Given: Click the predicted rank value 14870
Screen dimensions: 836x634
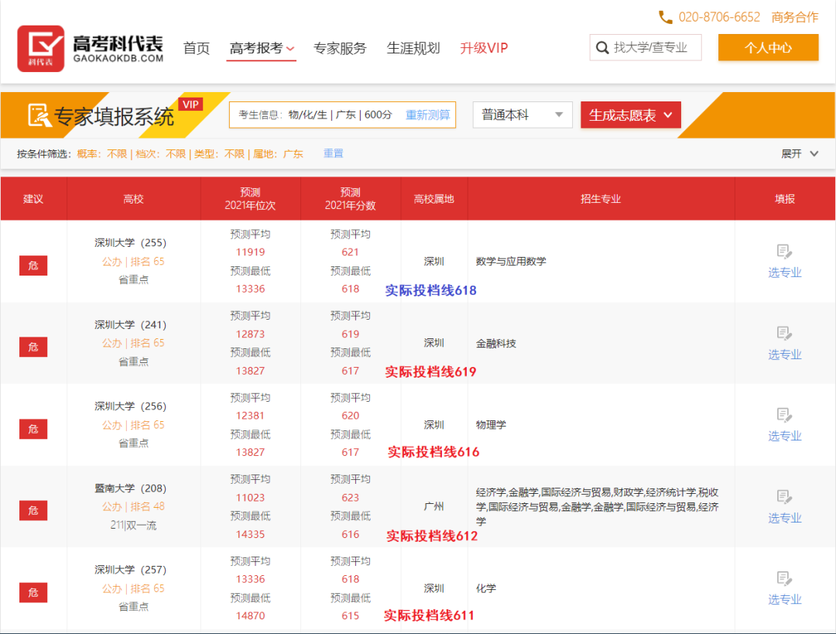Looking at the screenshot, I should click(x=250, y=616).
